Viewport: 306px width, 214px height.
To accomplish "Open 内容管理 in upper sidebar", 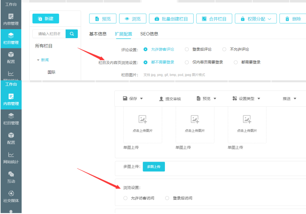I will pos(11,19).
